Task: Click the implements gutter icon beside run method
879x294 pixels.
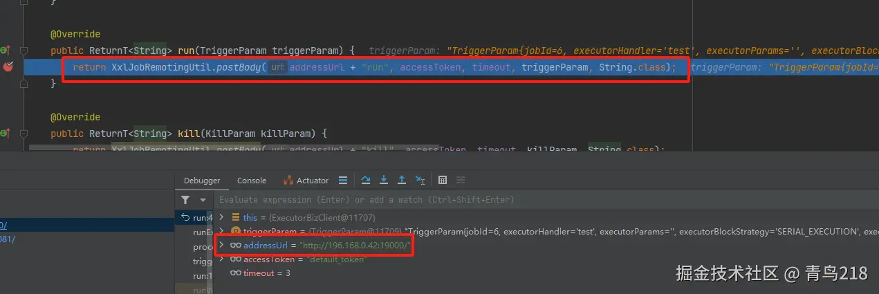Action: click(x=4, y=50)
